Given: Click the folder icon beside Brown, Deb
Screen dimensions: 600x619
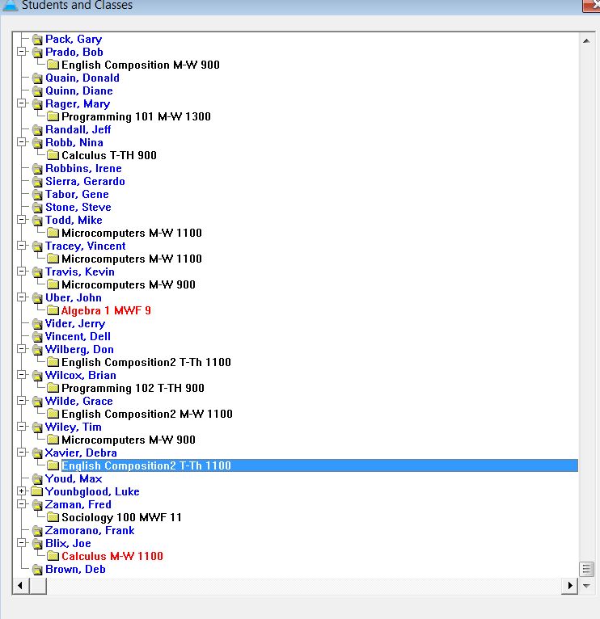Looking at the screenshot, I should [x=37, y=570].
